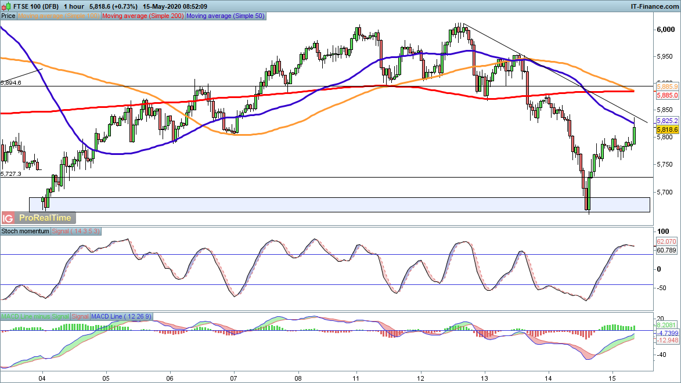Click the 5,885.9 orange price tag
The height and width of the screenshot is (383, 681).
click(x=667, y=87)
